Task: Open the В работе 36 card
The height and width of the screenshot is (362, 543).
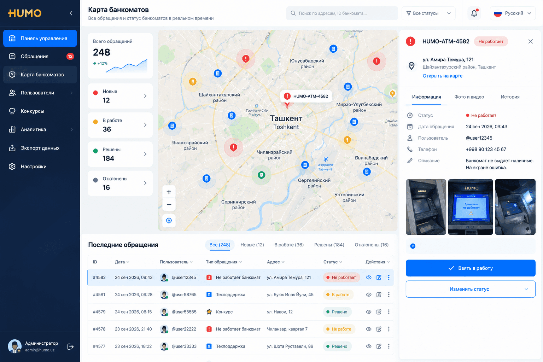Action: point(120,125)
